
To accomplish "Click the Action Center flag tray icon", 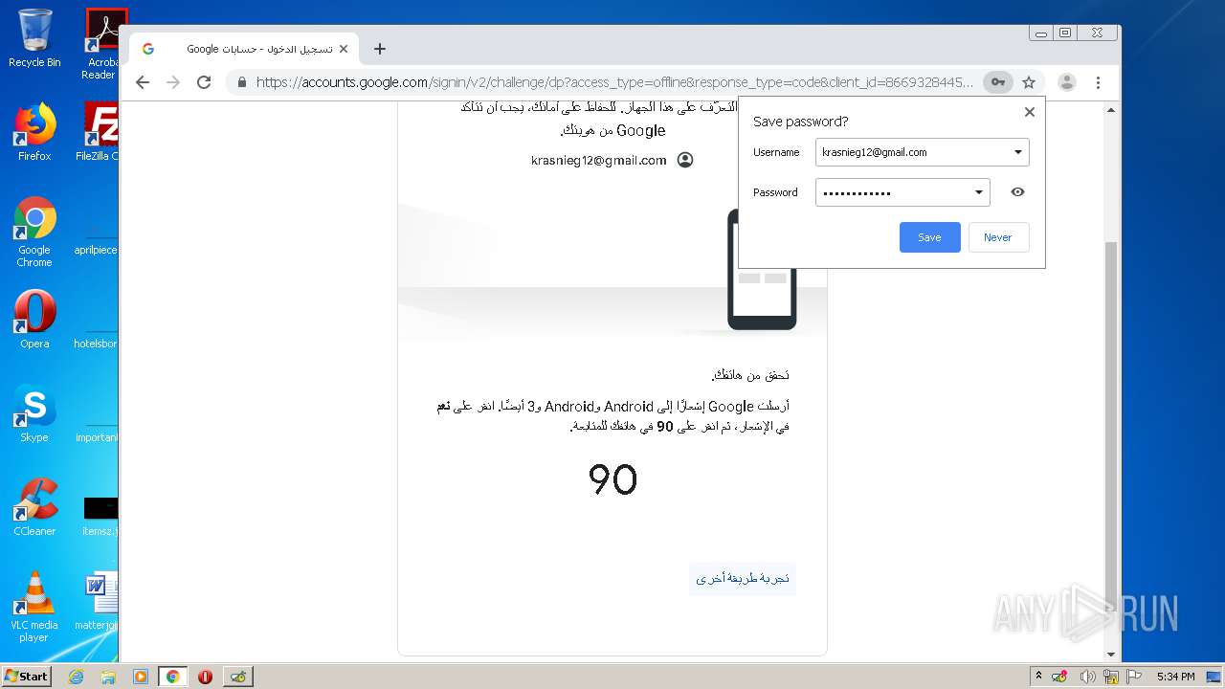I will point(1134,677).
